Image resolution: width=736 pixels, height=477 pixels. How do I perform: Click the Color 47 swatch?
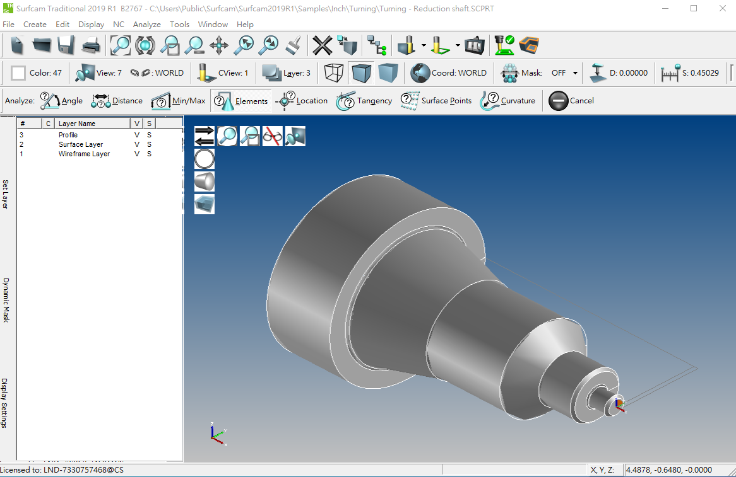pos(18,73)
